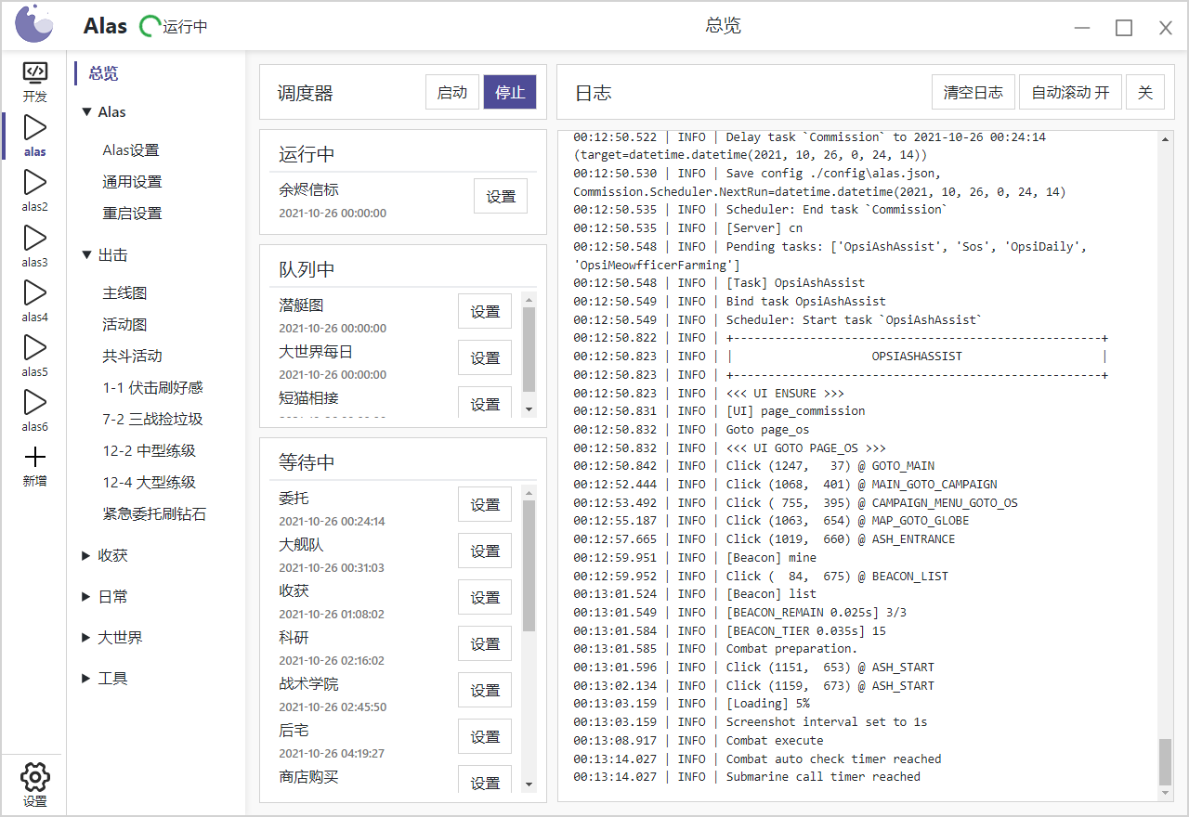Turn on auto-scroll with 自动滚动 开
1189x817 pixels.
click(1070, 93)
